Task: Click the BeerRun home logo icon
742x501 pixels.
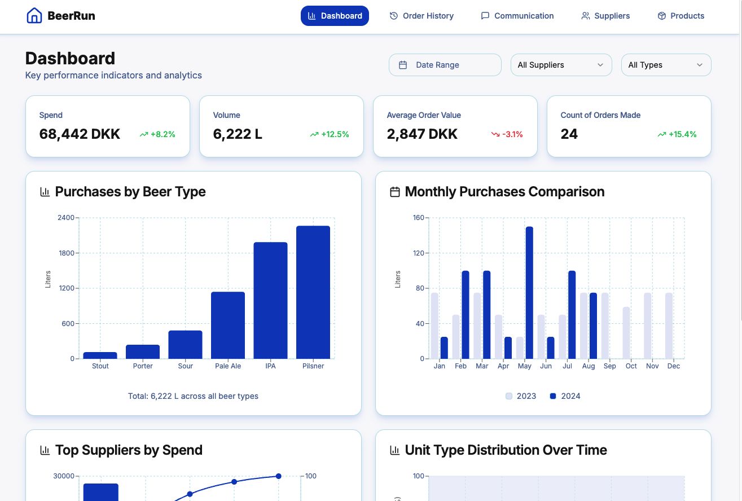Action: pyautogui.click(x=33, y=15)
